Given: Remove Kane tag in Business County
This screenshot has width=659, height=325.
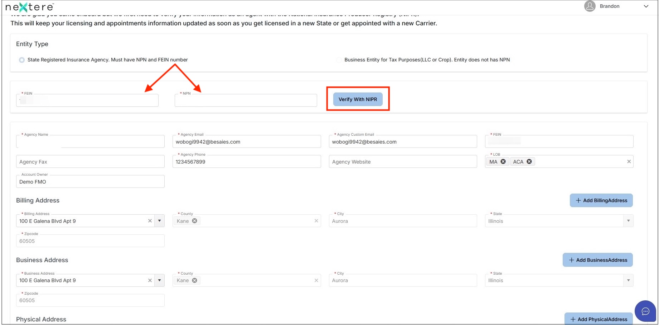Looking at the screenshot, I should coord(194,280).
